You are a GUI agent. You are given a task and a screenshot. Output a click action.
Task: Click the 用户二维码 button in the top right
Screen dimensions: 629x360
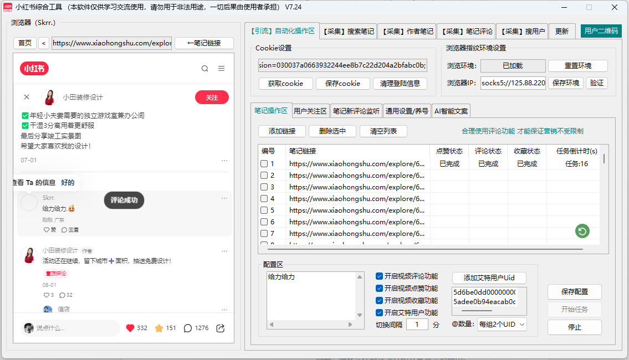pos(601,31)
